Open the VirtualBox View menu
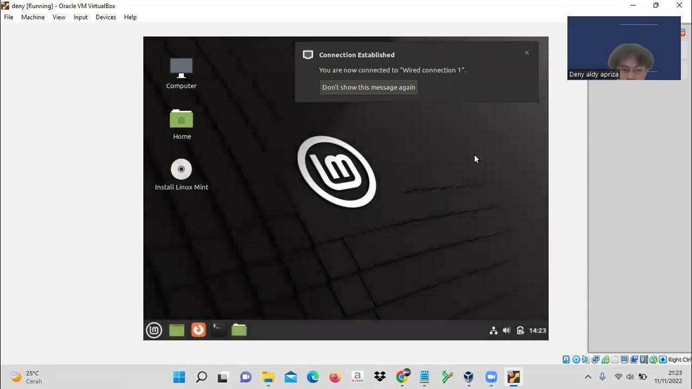Screen dimensions: 692x389 (x=59, y=17)
